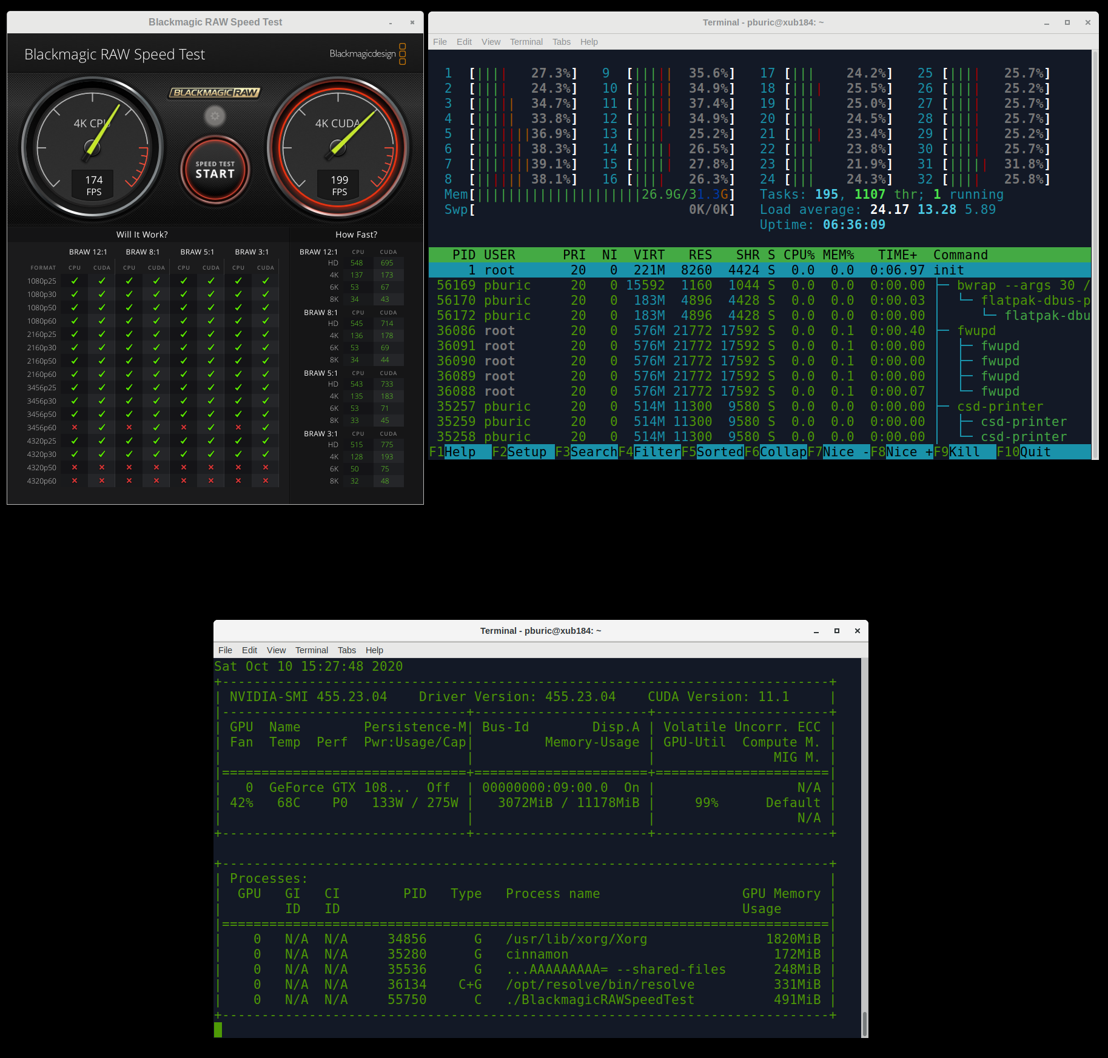Minimize the Blackmagic RAW Speed Test window
This screenshot has height=1058, width=1108.
point(391,22)
